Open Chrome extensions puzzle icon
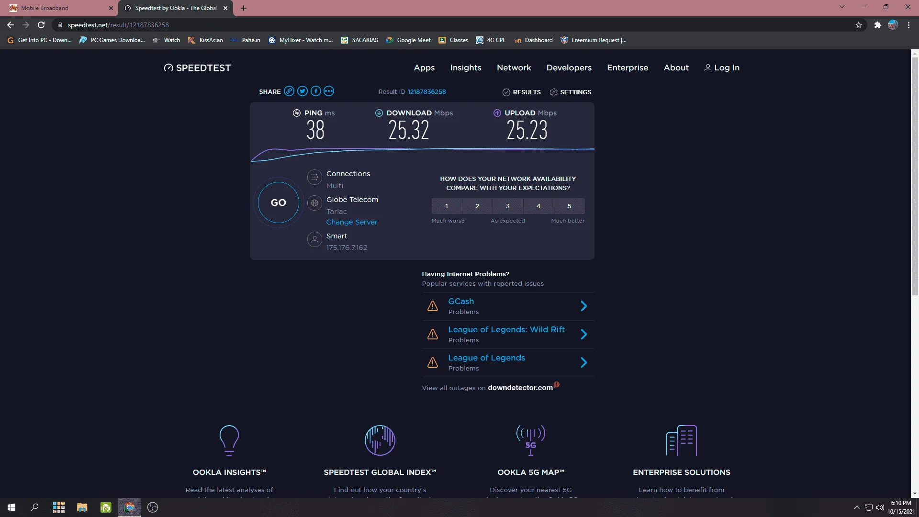Screen dimensions: 919x517 coord(877,25)
